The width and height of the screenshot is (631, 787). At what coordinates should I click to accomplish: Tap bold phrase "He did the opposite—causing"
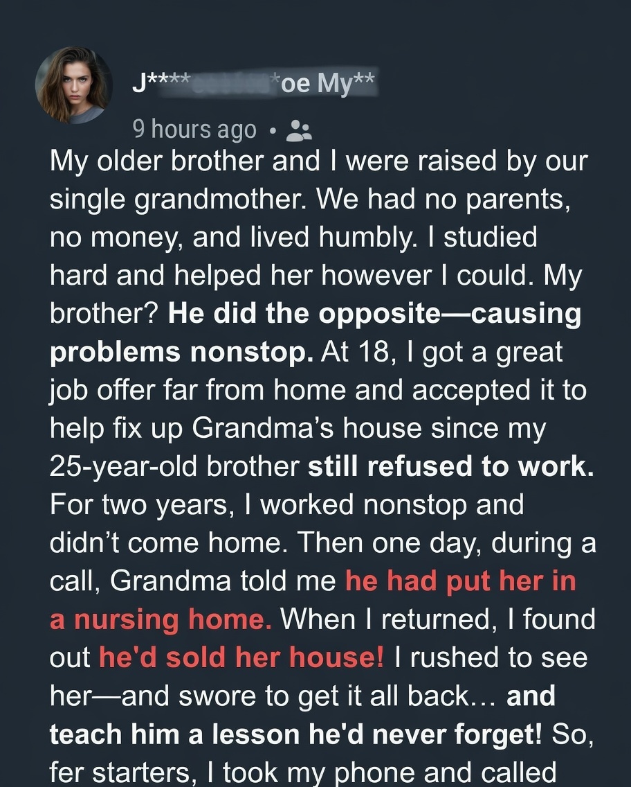374,314
